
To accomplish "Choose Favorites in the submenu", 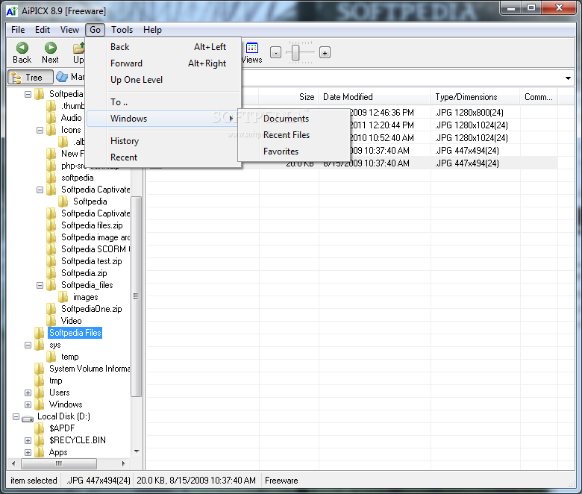I will pyautogui.click(x=293, y=151).
